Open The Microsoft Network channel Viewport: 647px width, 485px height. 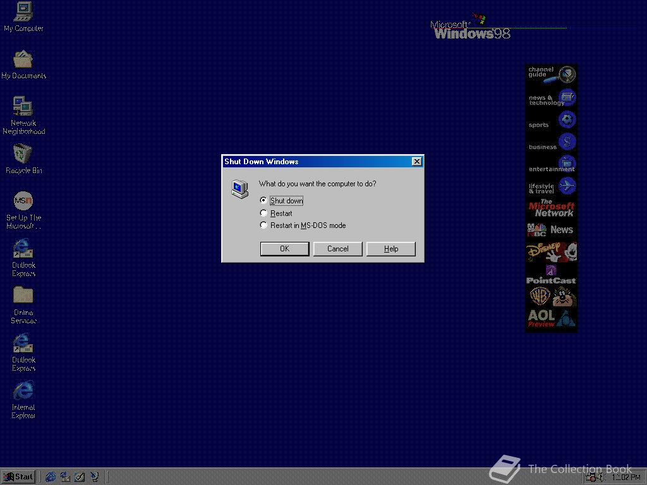click(x=552, y=209)
